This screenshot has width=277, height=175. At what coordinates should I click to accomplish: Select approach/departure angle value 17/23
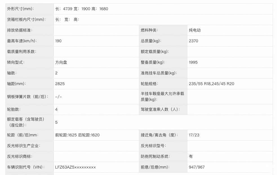(194, 135)
